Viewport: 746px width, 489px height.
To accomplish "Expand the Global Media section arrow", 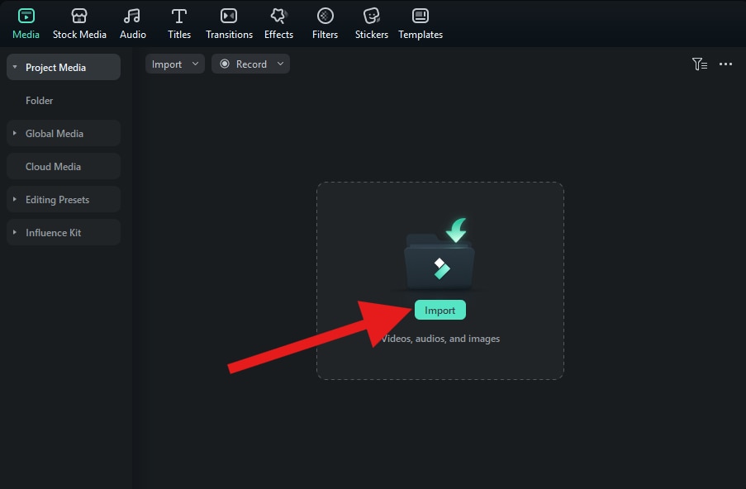I will pyautogui.click(x=15, y=133).
